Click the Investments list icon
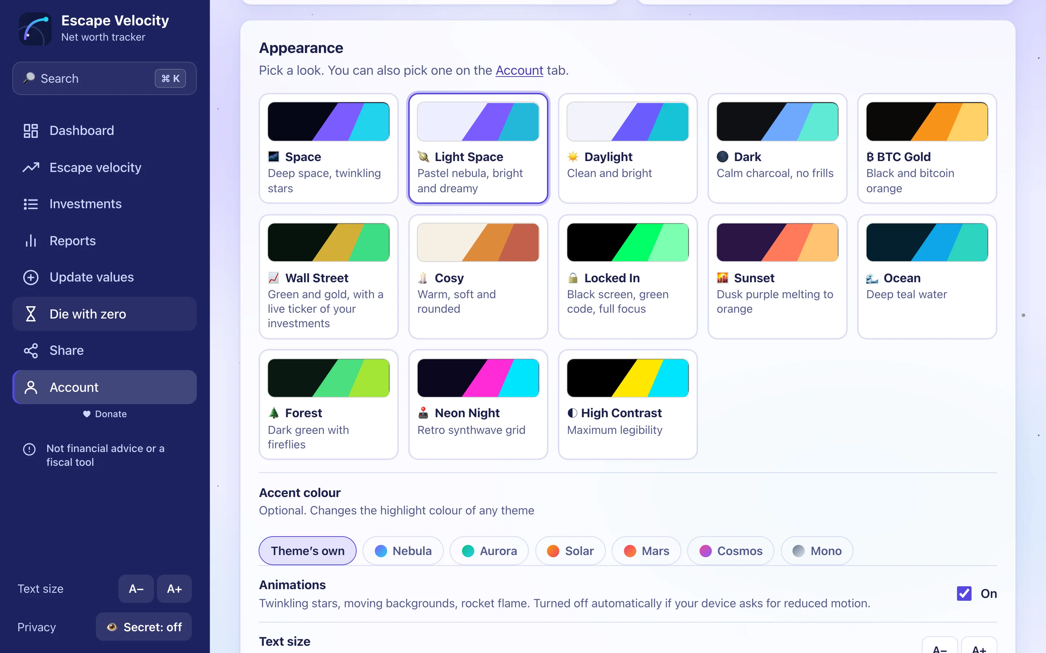 [31, 204]
